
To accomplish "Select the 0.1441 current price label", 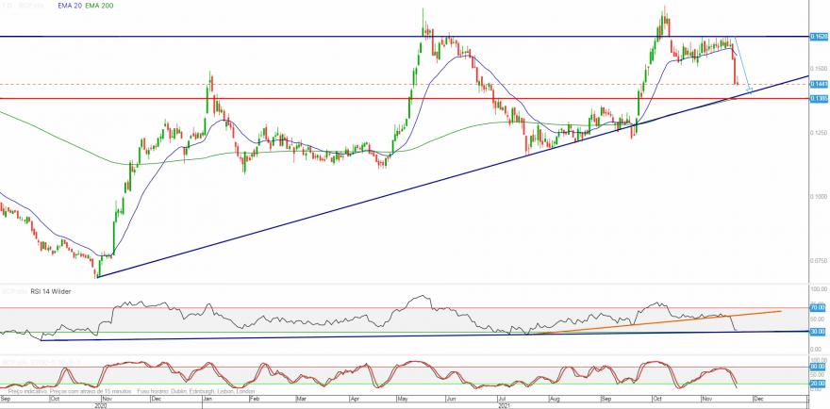I will (819, 84).
